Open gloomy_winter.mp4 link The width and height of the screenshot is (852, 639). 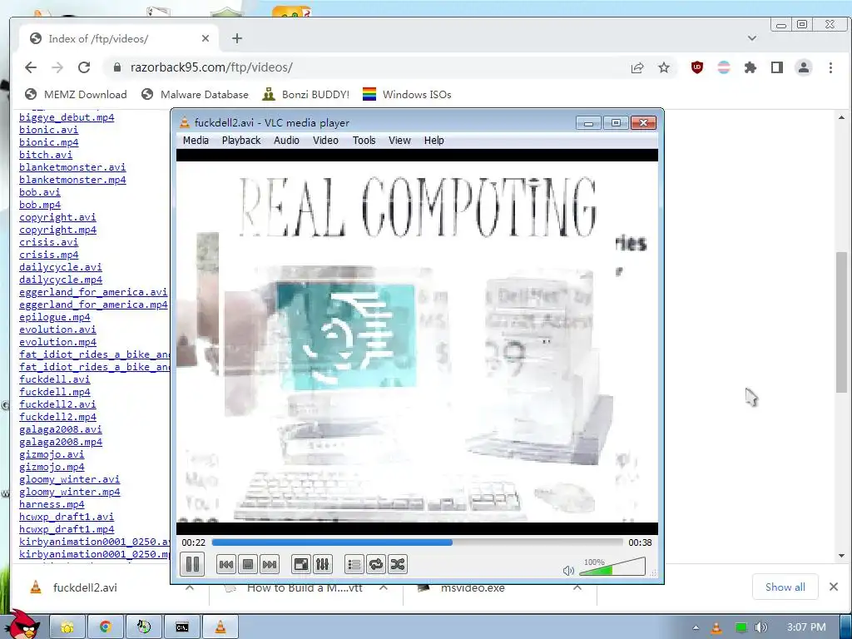[x=70, y=492]
